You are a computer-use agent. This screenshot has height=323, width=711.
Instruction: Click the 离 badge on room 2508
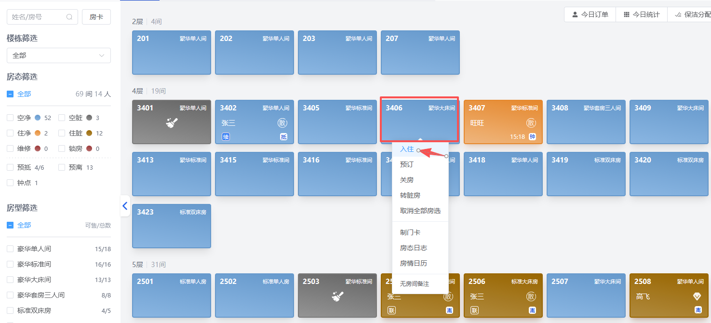pos(698,310)
